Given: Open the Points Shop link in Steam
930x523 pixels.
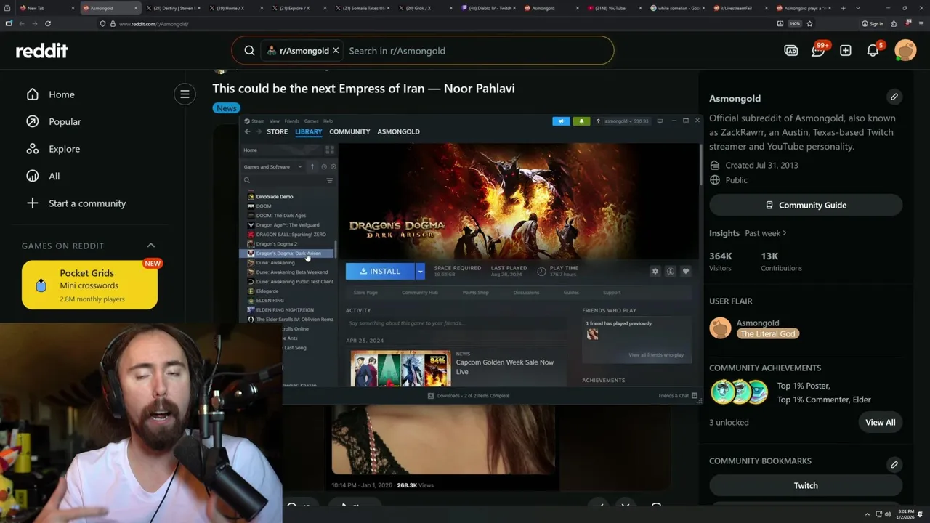Looking at the screenshot, I should [476, 293].
